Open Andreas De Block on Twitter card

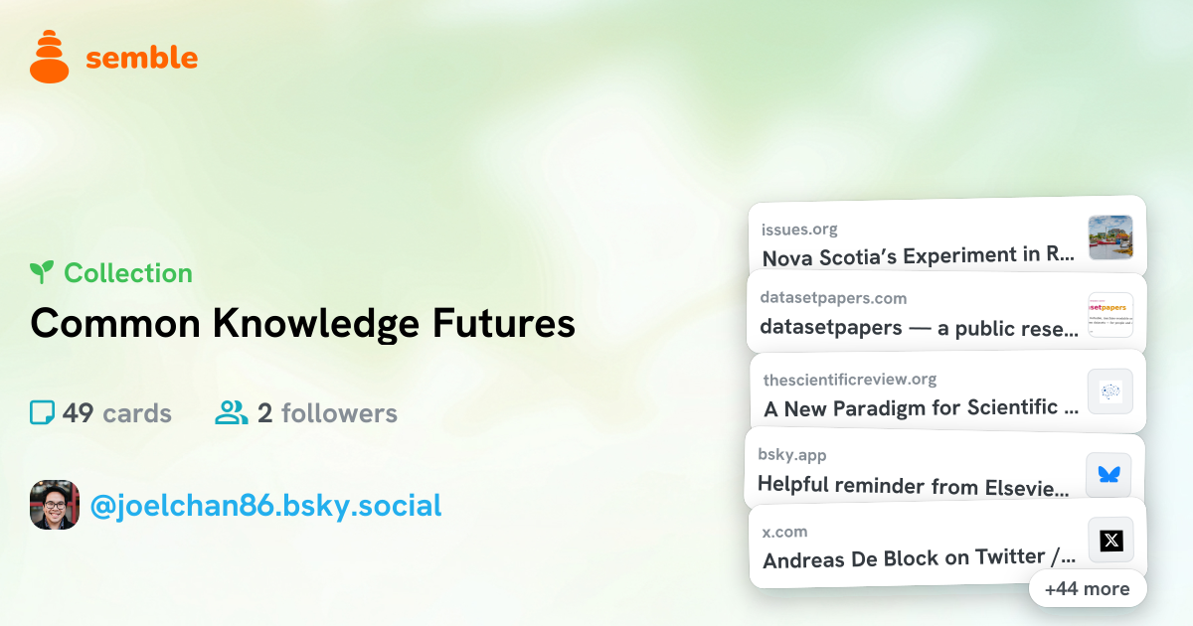click(946, 543)
